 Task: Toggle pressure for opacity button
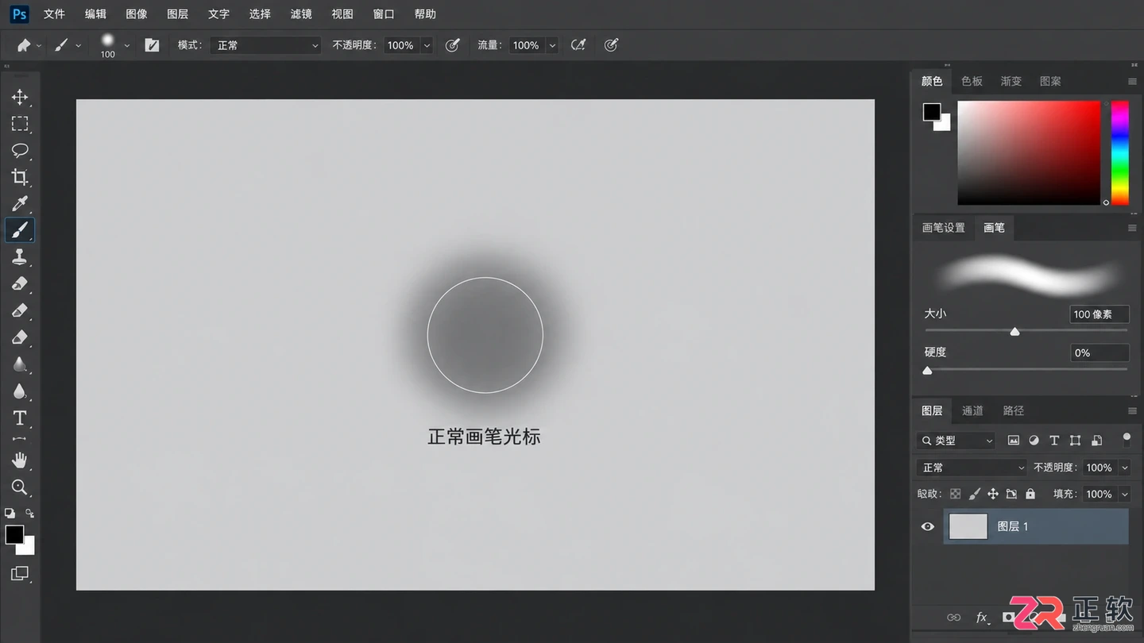click(453, 45)
